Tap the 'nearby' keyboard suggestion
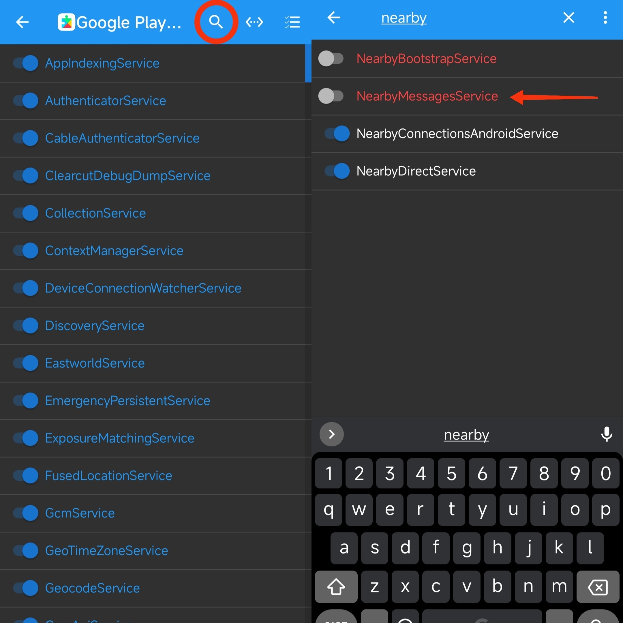Image resolution: width=623 pixels, height=623 pixels. click(466, 435)
